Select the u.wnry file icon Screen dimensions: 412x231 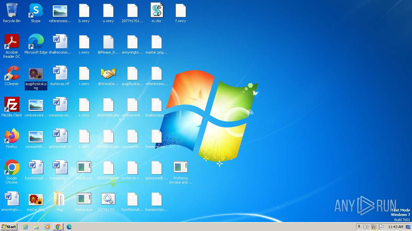108,13
